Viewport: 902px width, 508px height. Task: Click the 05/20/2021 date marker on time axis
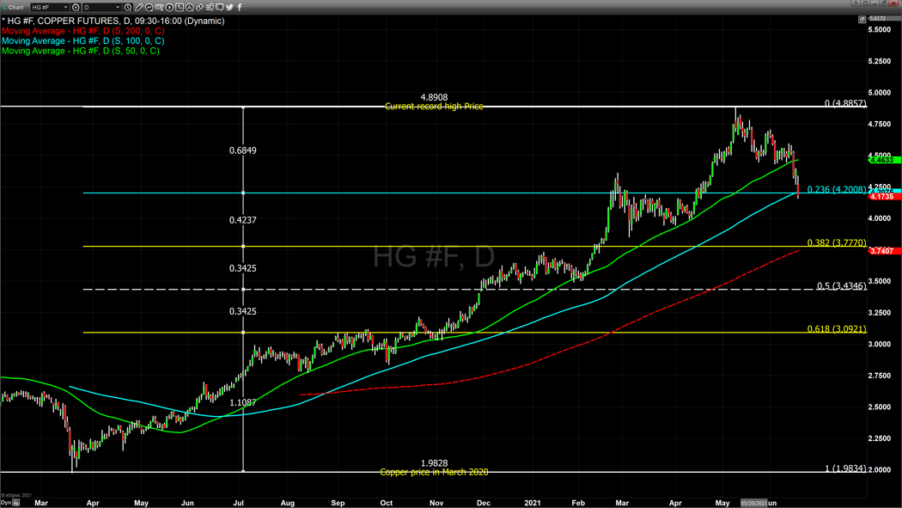point(753,503)
